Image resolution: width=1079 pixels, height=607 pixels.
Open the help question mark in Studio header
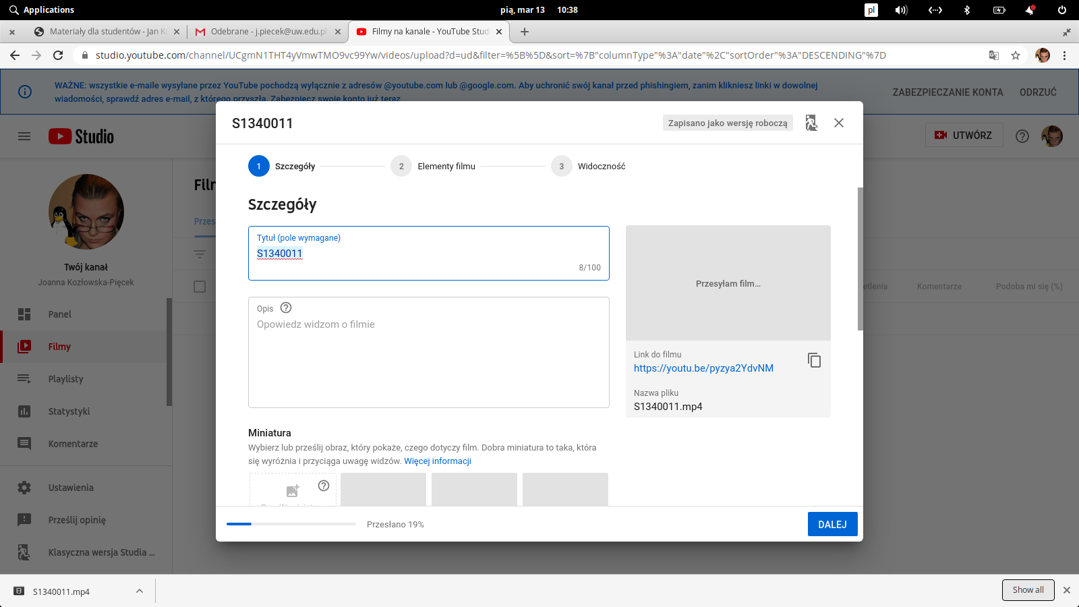tap(1022, 136)
